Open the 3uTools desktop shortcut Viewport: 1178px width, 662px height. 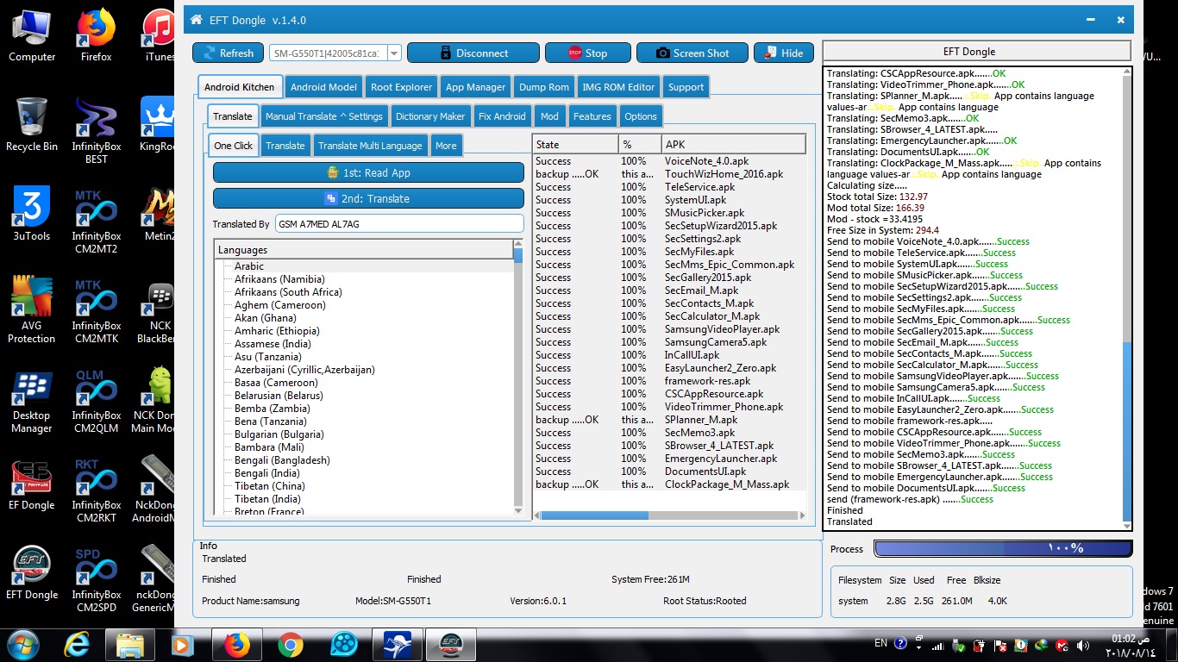pyautogui.click(x=32, y=215)
